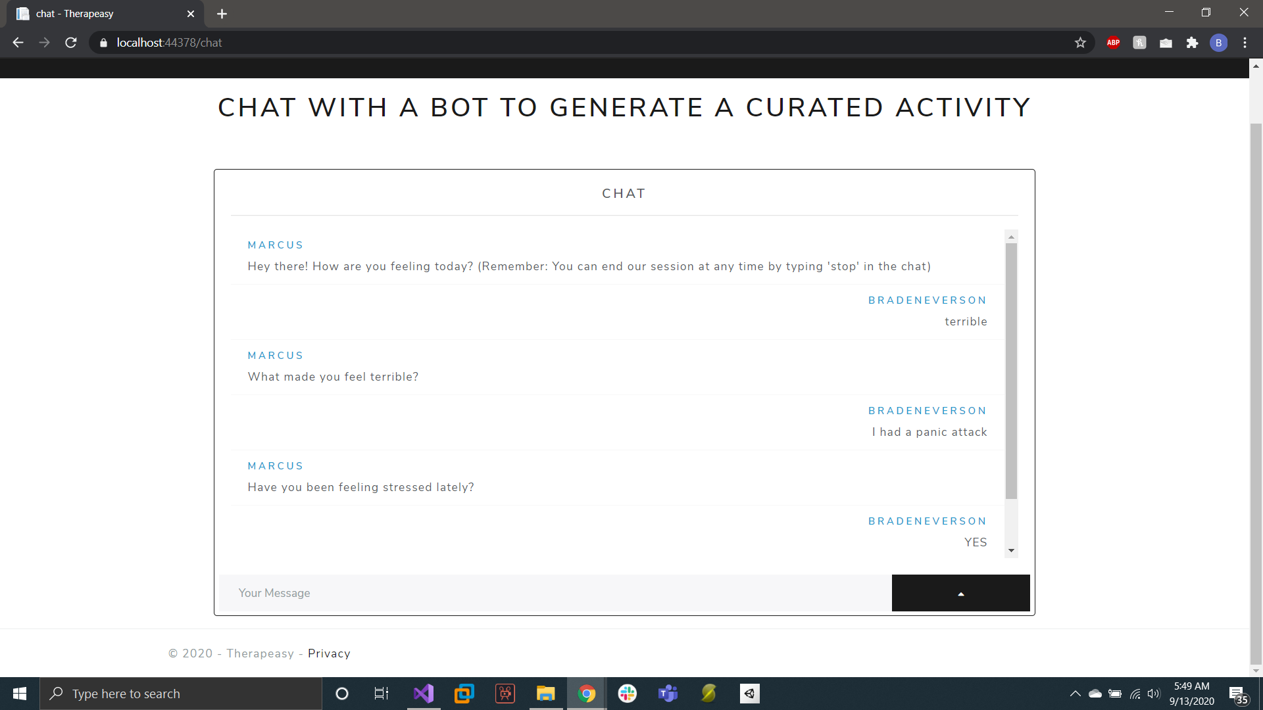Go back to the previous page

coord(18,43)
